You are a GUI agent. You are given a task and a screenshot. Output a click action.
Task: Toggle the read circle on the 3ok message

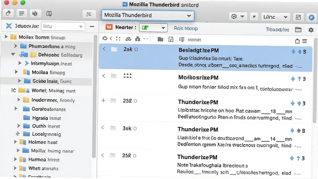[135, 128]
